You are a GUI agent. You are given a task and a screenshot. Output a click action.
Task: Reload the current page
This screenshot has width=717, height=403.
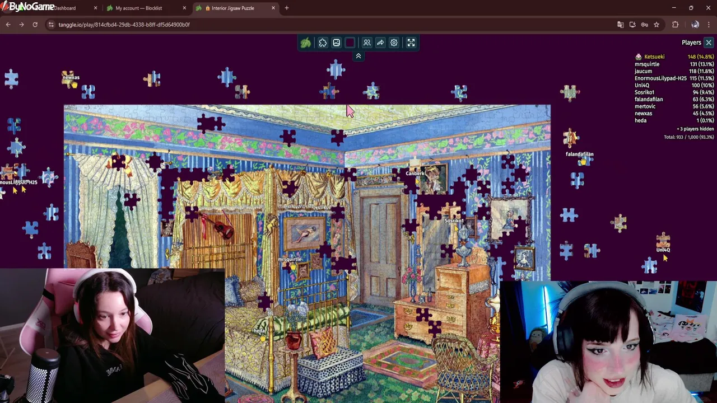coord(35,25)
